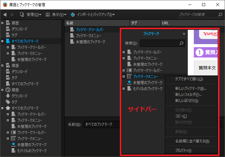Open the インポートとバックアップ(I) dropdown menu
This screenshot has height=157, width=225.
tap(96, 14)
